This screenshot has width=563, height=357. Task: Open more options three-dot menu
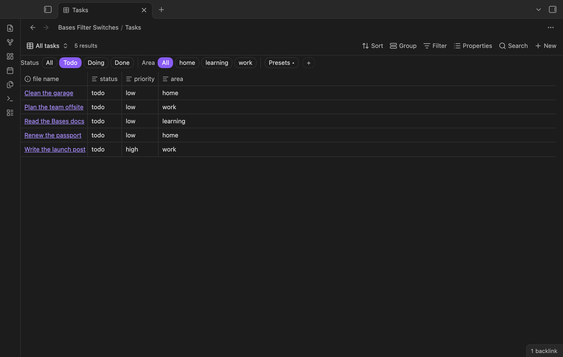point(551,27)
